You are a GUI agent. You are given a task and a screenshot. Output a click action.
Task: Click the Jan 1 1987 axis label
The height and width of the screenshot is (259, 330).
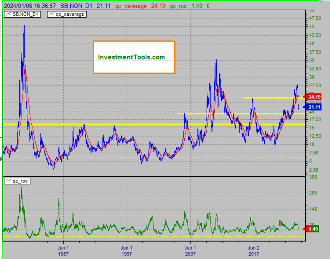click(x=63, y=251)
